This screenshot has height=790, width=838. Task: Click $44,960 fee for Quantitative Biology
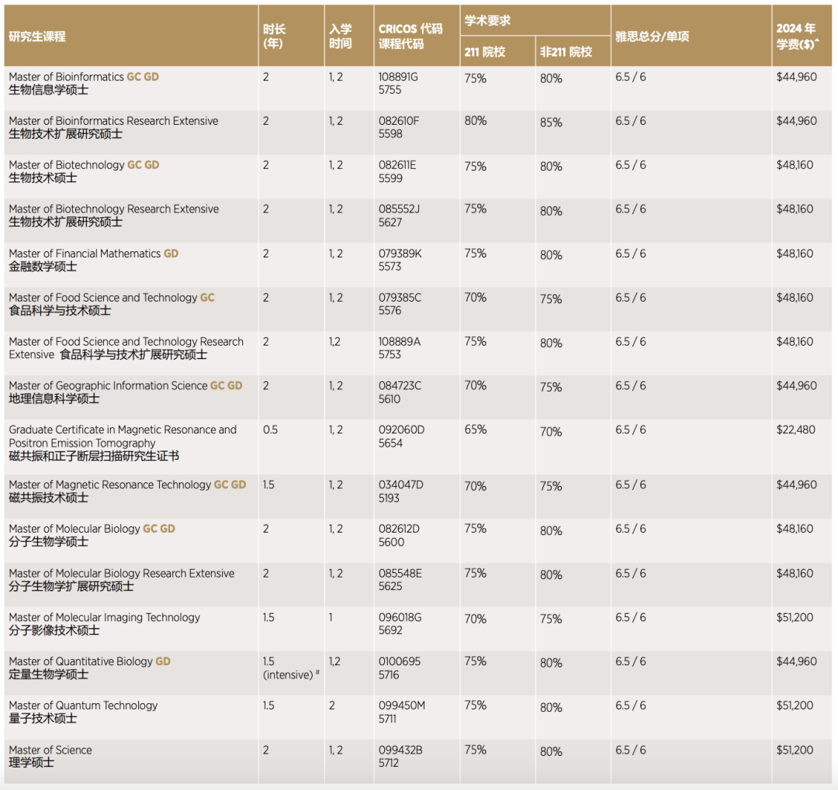pos(796,661)
